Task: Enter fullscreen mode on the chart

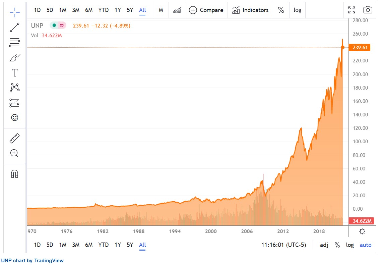Action: tap(352, 10)
